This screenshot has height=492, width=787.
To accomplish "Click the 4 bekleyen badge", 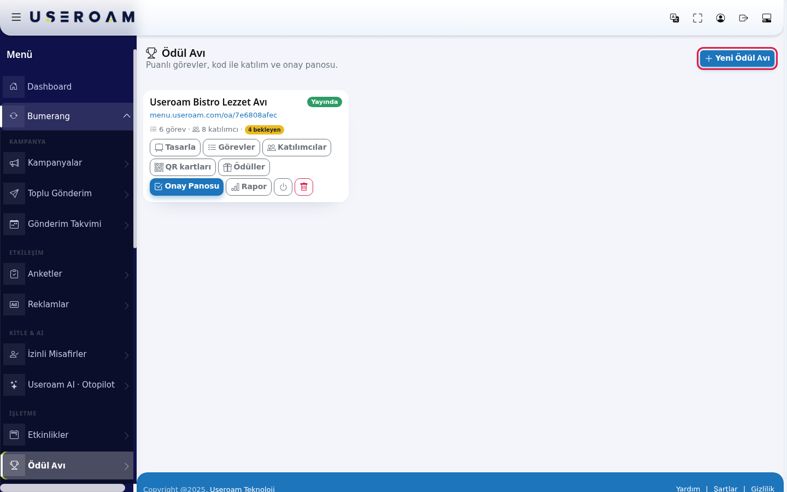I will (x=265, y=130).
